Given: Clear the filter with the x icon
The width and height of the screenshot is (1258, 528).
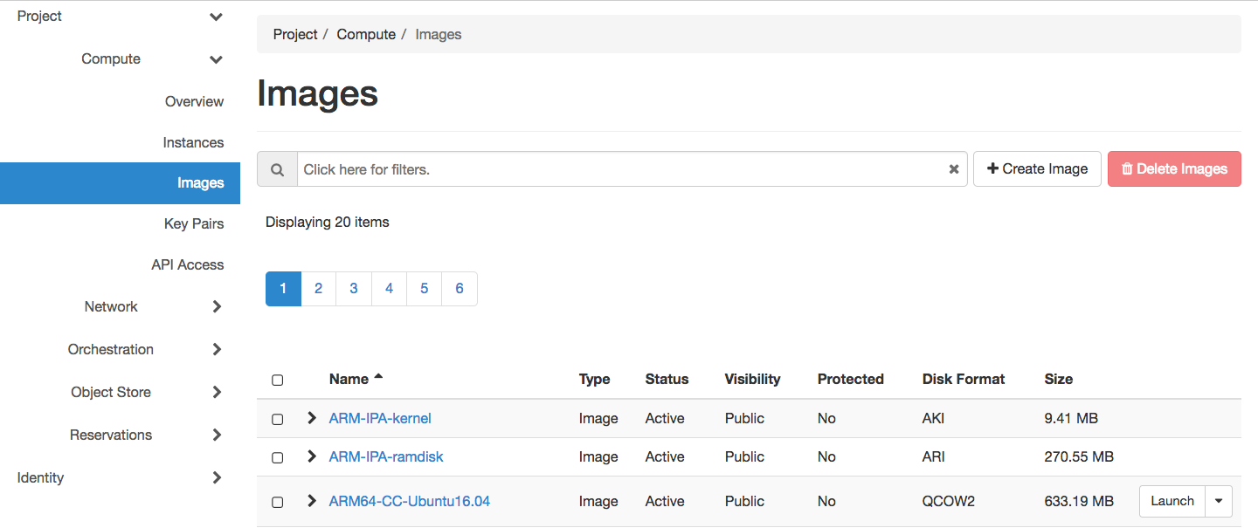Looking at the screenshot, I should (x=954, y=169).
